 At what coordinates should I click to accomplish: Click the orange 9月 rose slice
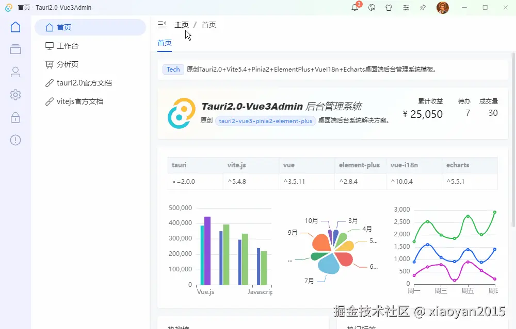pyautogui.click(x=322, y=243)
